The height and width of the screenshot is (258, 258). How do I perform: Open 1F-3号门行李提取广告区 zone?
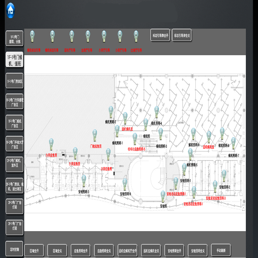tap(14, 101)
